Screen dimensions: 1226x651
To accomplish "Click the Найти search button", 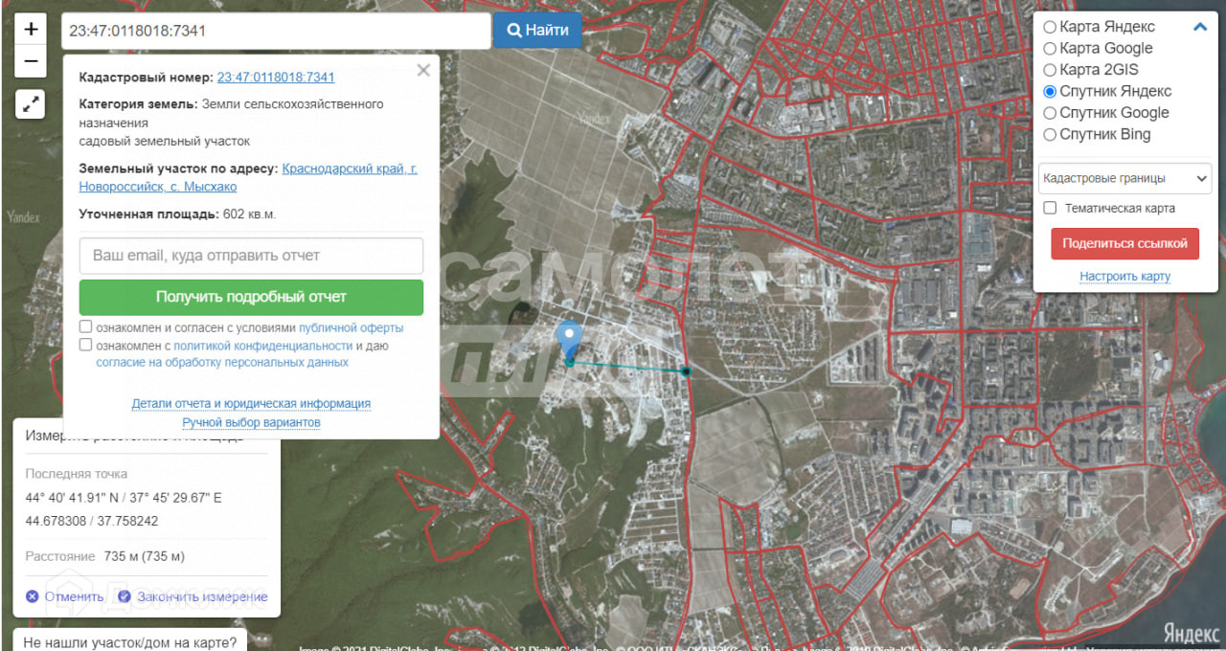I will pyautogui.click(x=537, y=31).
